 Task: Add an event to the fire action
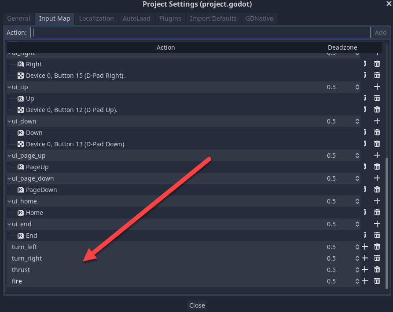365,281
